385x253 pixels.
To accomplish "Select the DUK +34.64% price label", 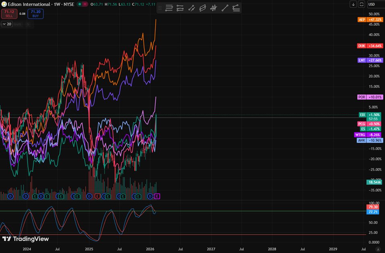I will (370, 46).
